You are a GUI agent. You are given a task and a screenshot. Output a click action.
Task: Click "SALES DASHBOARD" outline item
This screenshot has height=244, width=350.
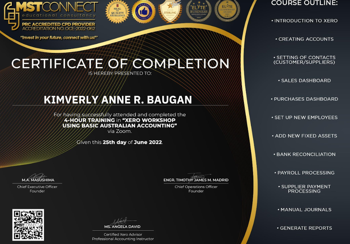pyautogui.click(x=304, y=81)
